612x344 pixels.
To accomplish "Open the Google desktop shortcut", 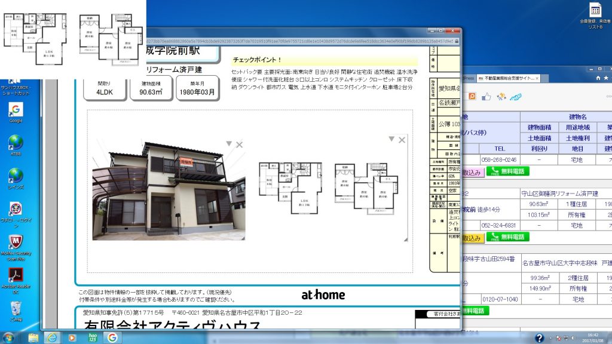I will pyautogui.click(x=16, y=110).
